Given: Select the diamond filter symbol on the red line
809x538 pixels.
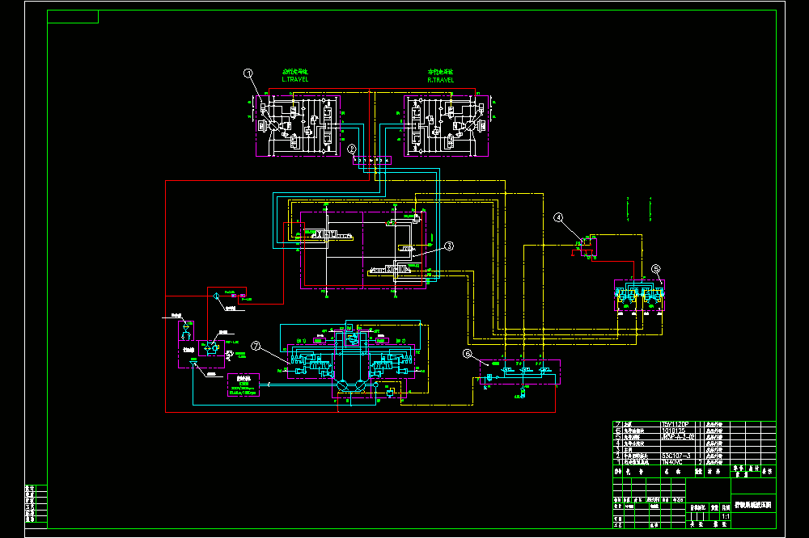Looking at the screenshot, I should click(216, 296).
